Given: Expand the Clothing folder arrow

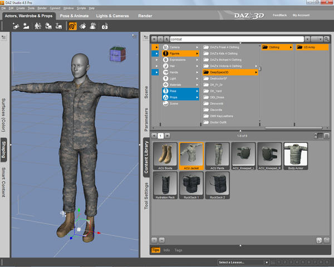Looking at the screenshot, I should 290,48.
